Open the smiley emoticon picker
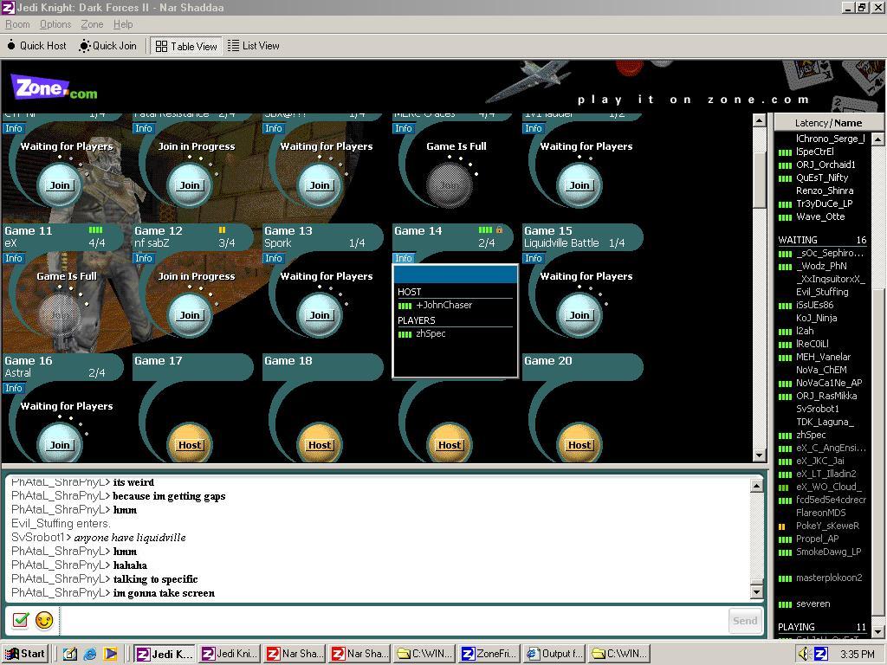The image size is (887, 665). point(44,620)
